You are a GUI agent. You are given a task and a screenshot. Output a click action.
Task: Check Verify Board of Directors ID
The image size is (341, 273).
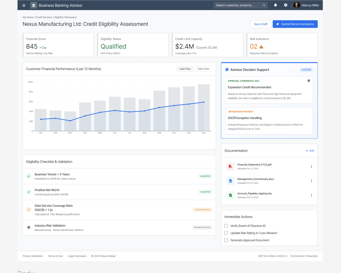[226, 226]
